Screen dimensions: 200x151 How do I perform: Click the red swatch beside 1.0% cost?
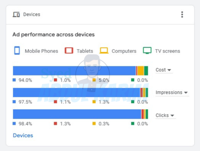(x=55, y=80)
